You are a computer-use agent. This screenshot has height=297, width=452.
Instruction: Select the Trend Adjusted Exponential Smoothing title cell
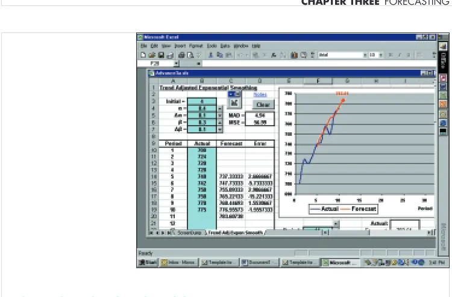point(208,88)
